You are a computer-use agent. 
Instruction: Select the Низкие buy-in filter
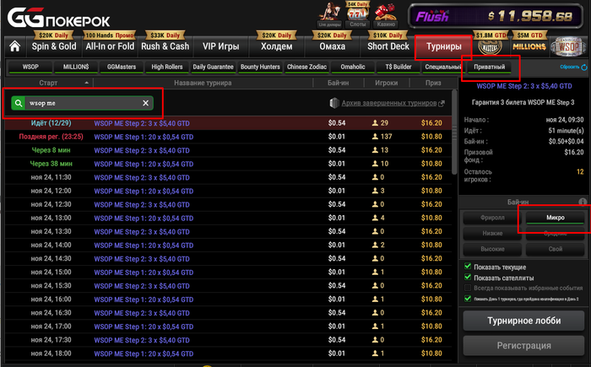(492, 234)
